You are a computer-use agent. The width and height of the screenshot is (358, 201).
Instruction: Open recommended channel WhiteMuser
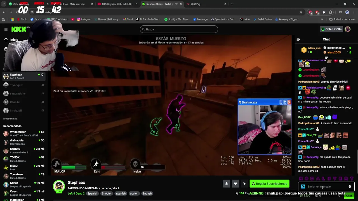pyautogui.click(x=24, y=133)
